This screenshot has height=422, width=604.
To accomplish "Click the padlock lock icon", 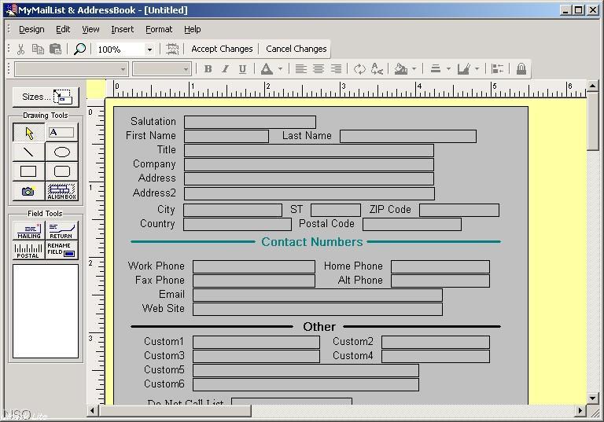I will tap(521, 69).
